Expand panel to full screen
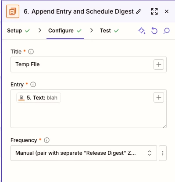175x182 pixels. [x=154, y=11]
